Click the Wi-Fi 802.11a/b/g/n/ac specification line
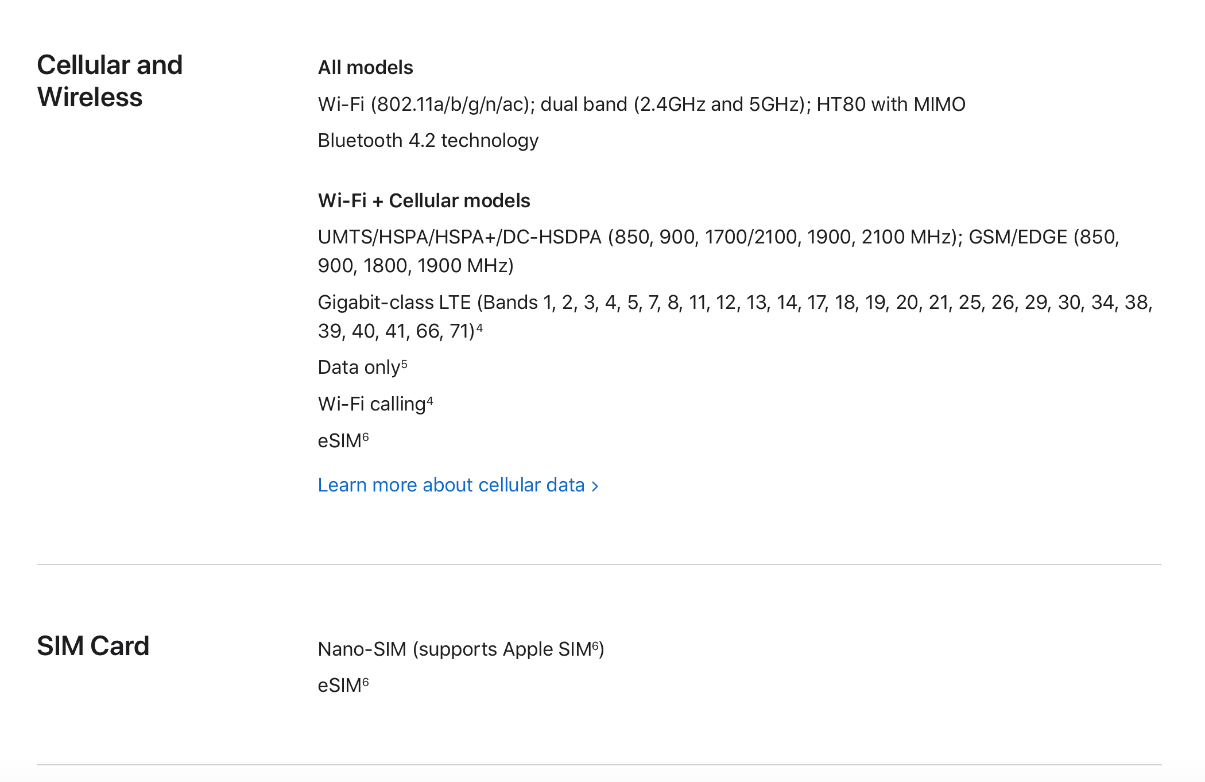 coord(641,104)
